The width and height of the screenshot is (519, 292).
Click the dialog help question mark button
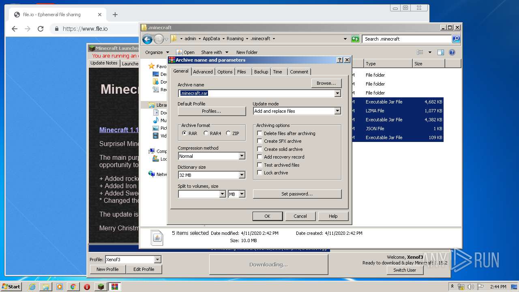pyautogui.click(x=340, y=60)
